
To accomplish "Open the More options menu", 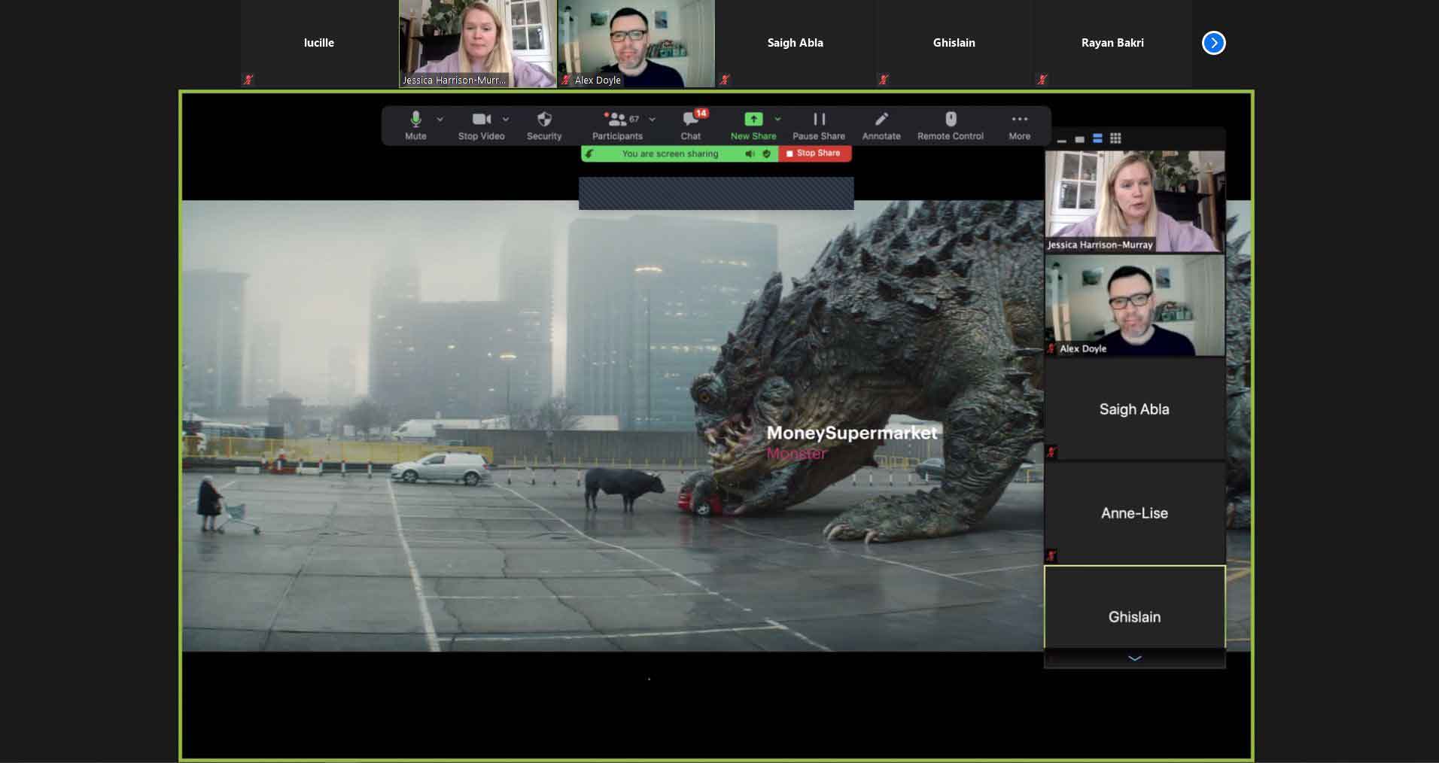I will click(1020, 126).
